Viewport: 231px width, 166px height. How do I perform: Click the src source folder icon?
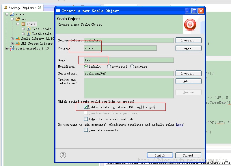coord(18,19)
